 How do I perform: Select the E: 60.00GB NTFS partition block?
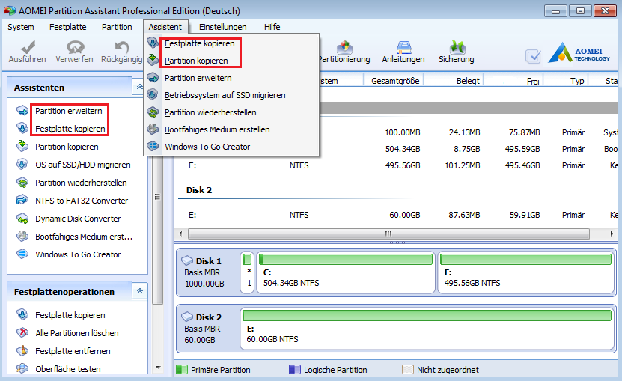(427, 328)
